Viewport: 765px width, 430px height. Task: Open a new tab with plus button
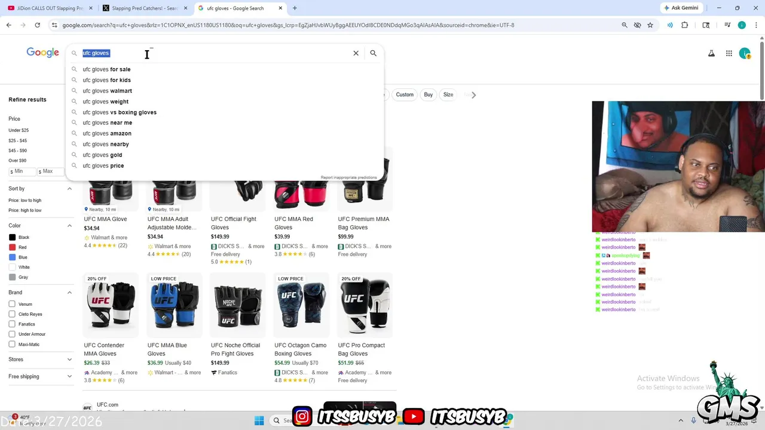pos(295,8)
